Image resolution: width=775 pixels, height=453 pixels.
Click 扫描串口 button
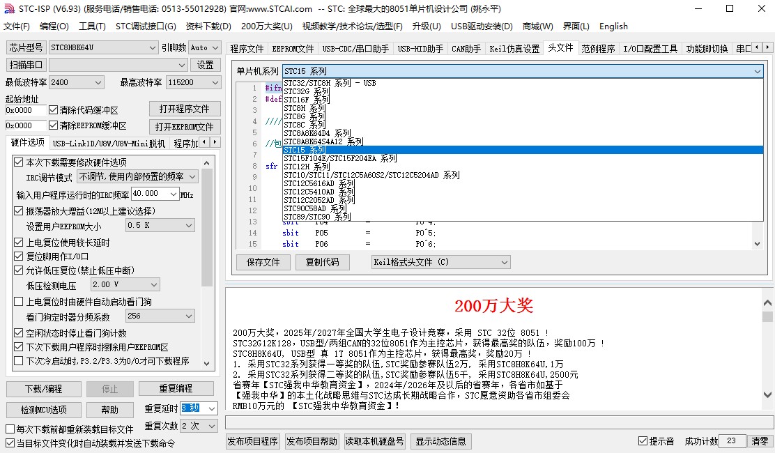coord(26,65)
